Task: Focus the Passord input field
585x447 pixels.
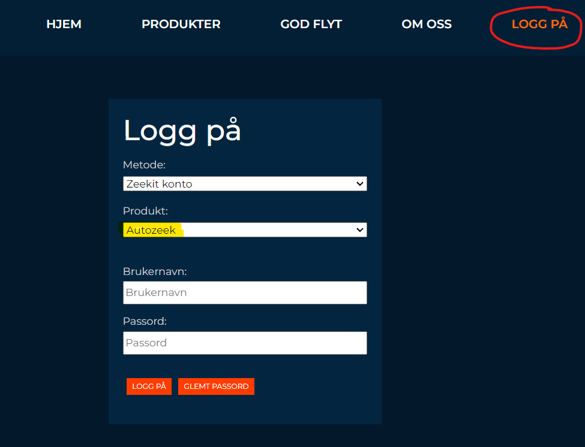Action: click(x=245, y=343)
